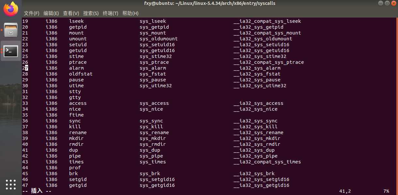Viewport: 398px width, 195px height.
Task: Launch the Files manager from the dock
Action: click(11, 30)
